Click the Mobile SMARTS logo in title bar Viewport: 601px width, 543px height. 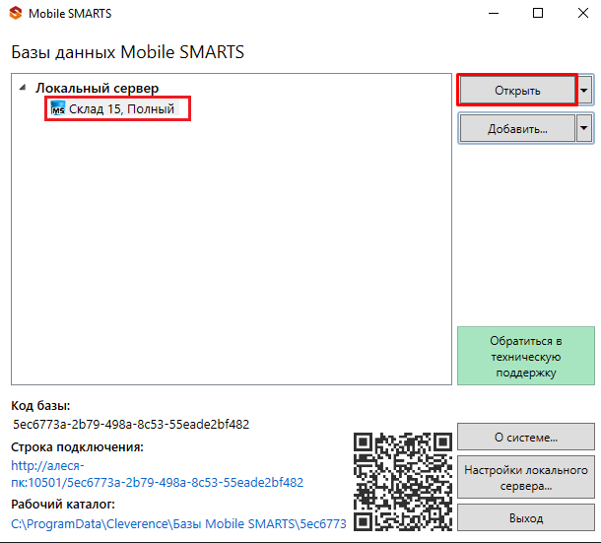(16, 13)
